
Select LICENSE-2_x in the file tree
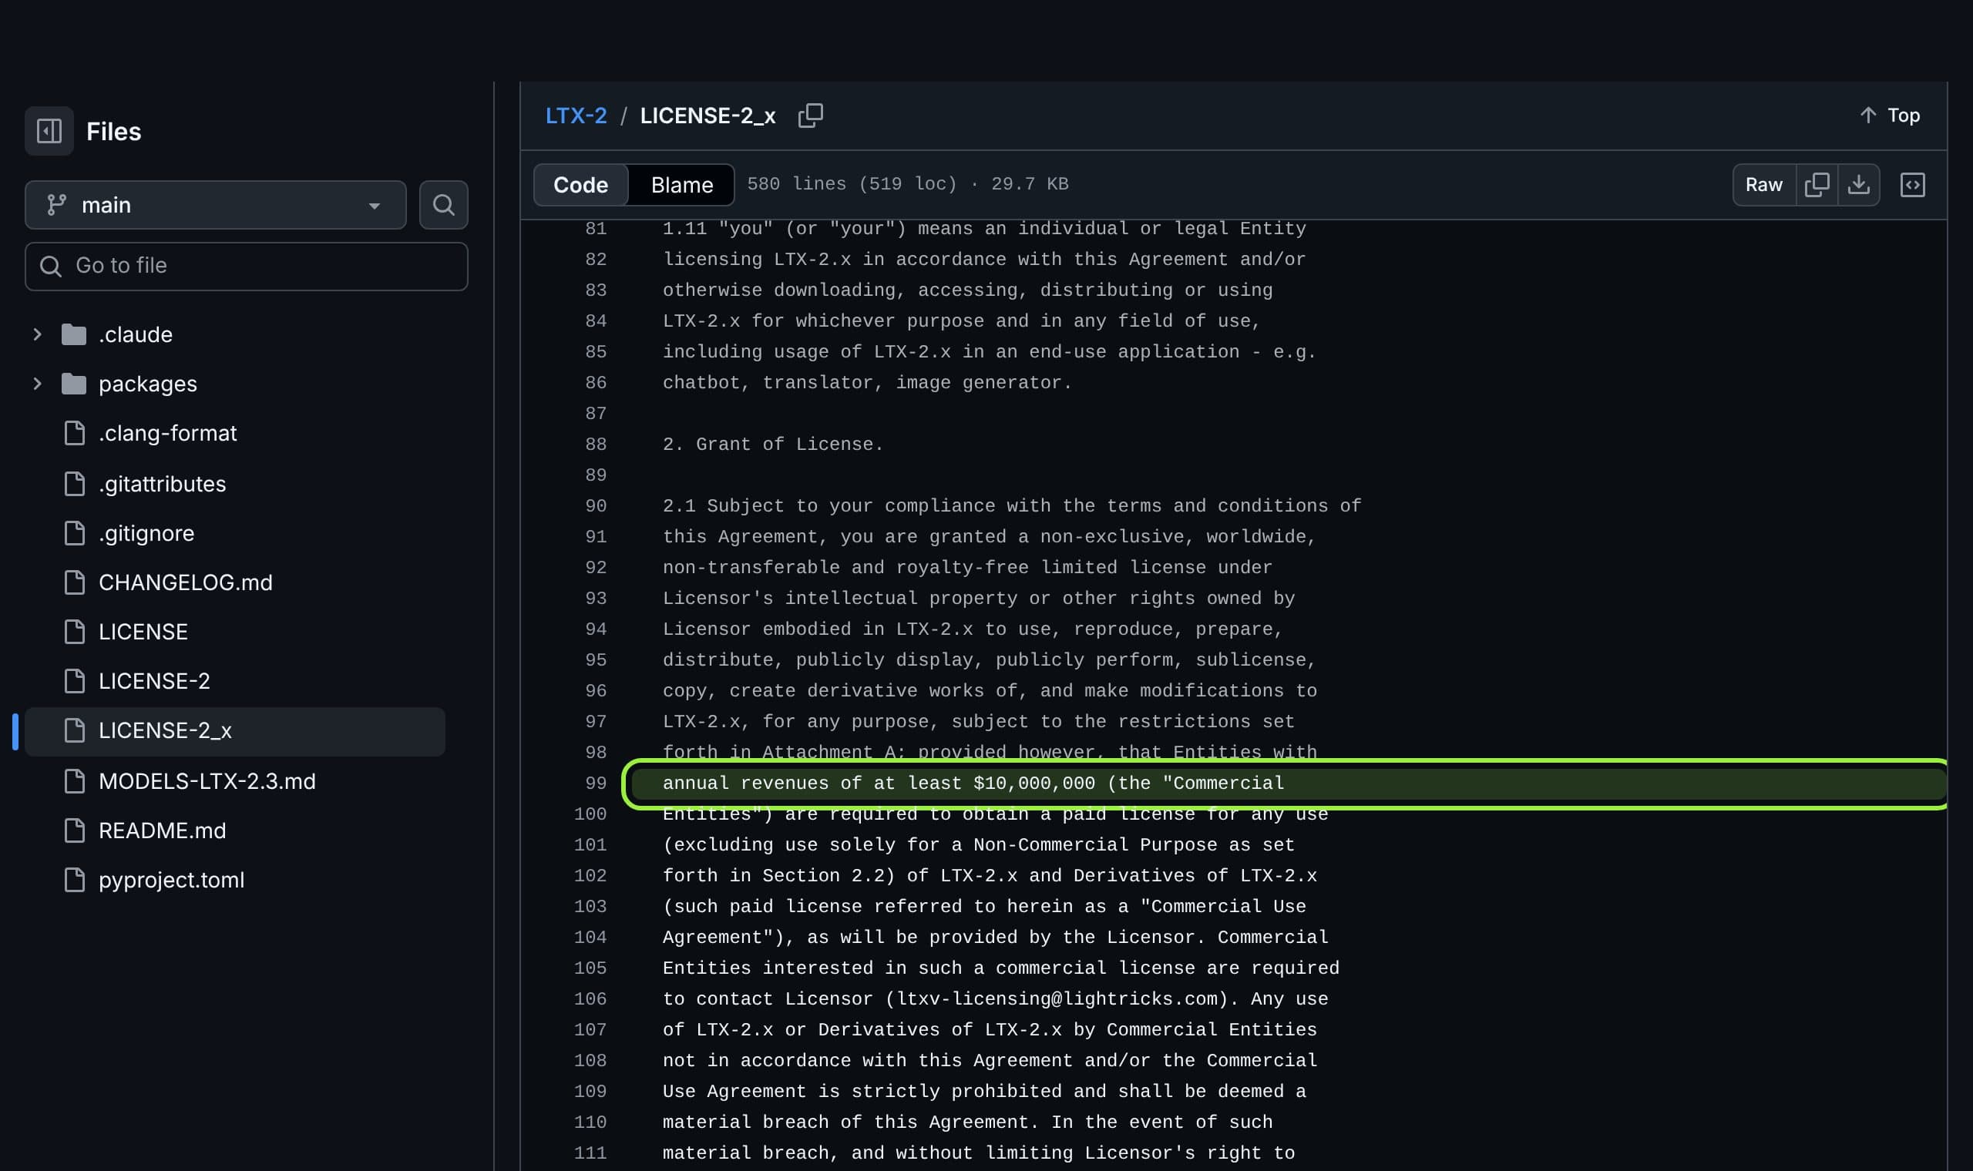pos(235,731)
